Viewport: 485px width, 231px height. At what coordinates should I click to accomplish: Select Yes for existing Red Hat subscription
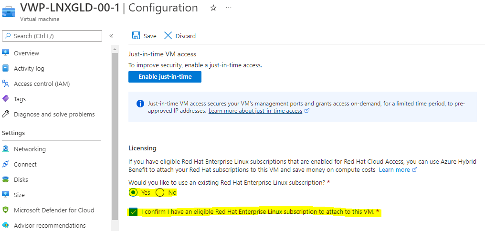click(134, 192)
